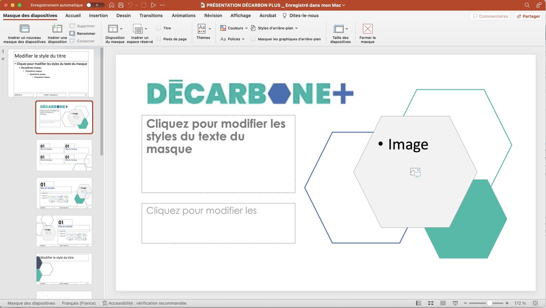
Task: Check Masquer les graphiques d'arrière-plan
Action: tap(253, 39)
